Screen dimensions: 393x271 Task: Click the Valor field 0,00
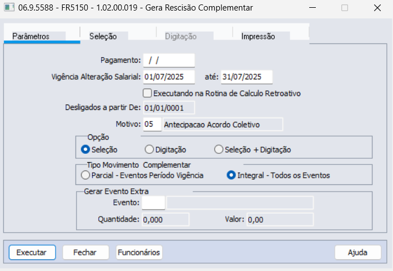(280, 219)
